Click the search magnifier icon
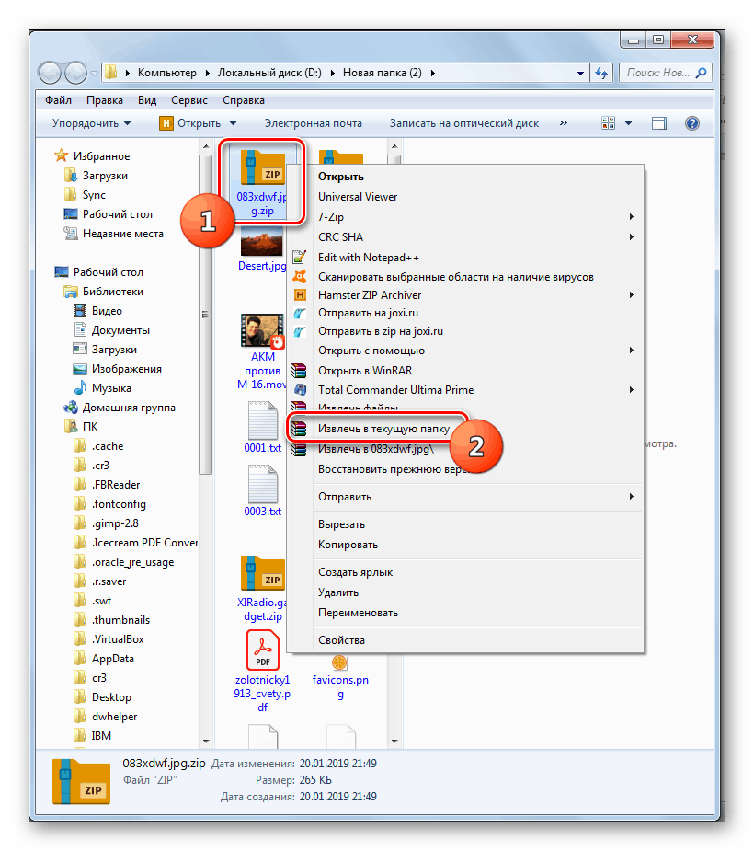Screen dimensions: 754x851 [702, 73]
